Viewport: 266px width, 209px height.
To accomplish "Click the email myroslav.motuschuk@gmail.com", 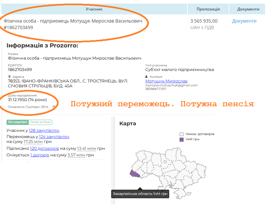I will click(171, 85).
